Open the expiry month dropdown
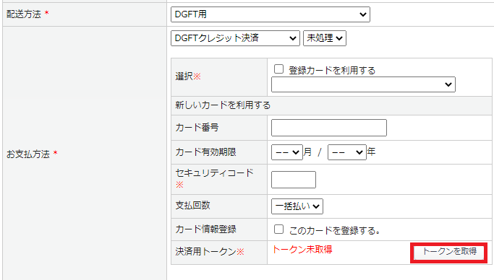494x280 pixels. click(x=287, y=152)
